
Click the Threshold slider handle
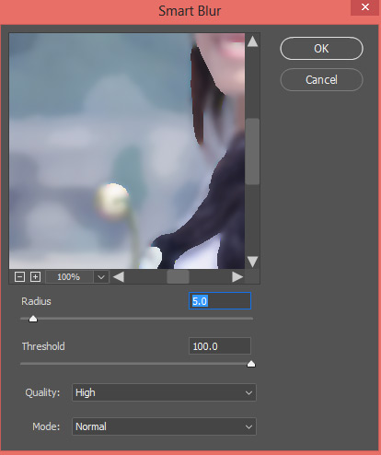251,364
